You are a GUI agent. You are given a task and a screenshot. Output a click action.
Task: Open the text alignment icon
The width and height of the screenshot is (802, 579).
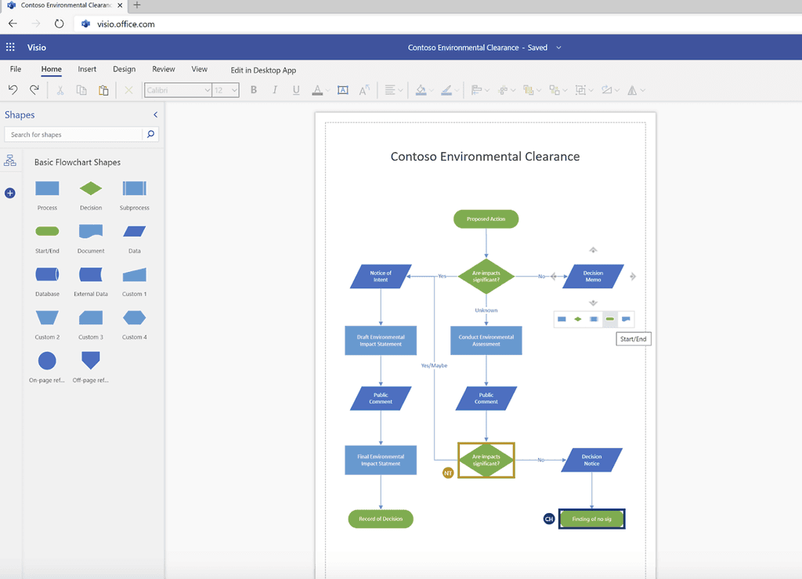392,89
